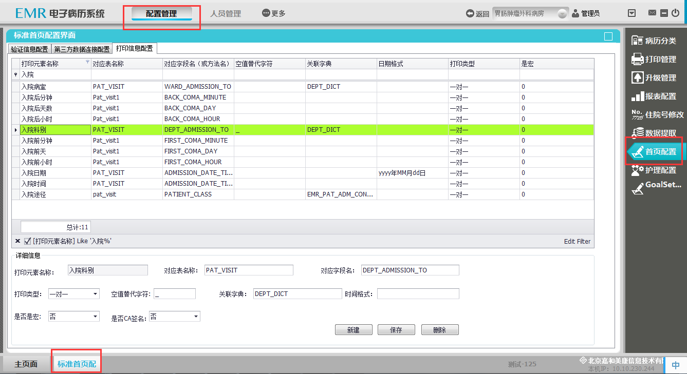
Task: Open 护理配置 nurse icon in sidebar
Action: [637, 170]
